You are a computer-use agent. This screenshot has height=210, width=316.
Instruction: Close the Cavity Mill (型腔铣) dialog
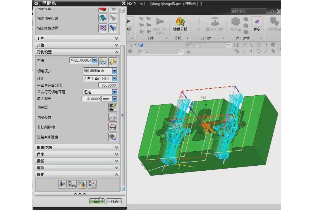coord(123,3)
